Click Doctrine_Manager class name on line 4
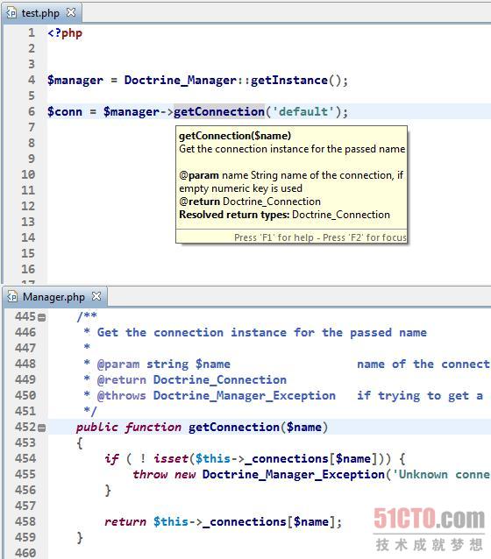Screen dimensions: 491x559 point(181,81)
